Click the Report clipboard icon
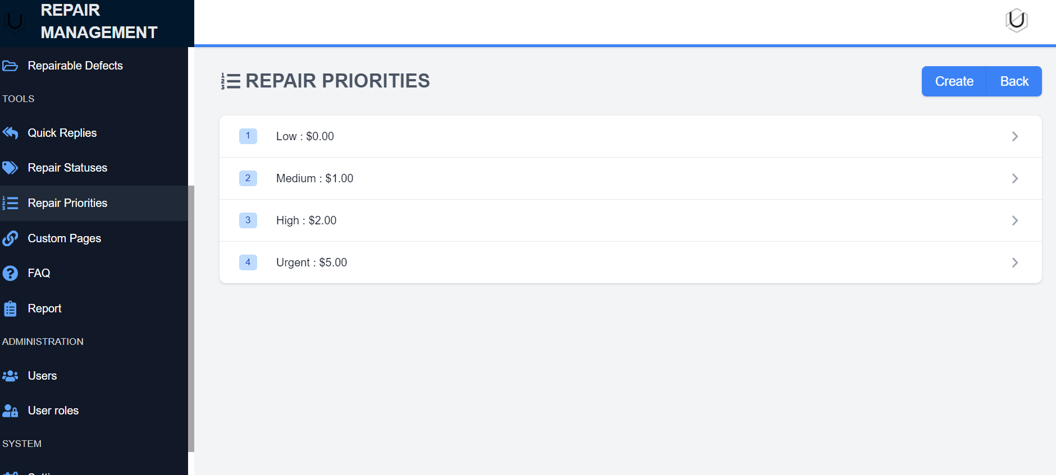 pyautogui.click(x=10, y=308)
